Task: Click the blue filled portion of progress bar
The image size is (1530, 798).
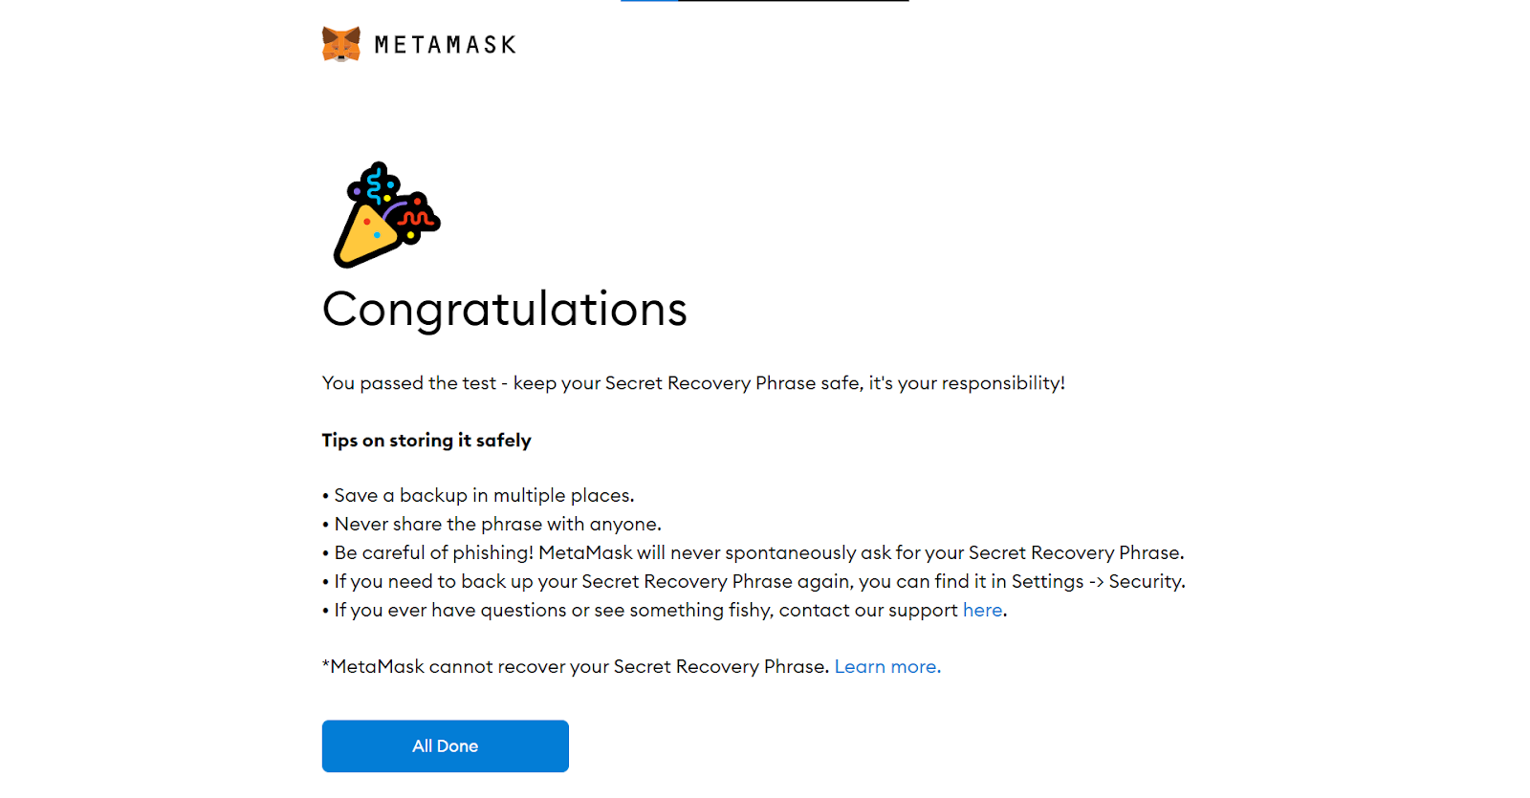Action: pos(649,1)
